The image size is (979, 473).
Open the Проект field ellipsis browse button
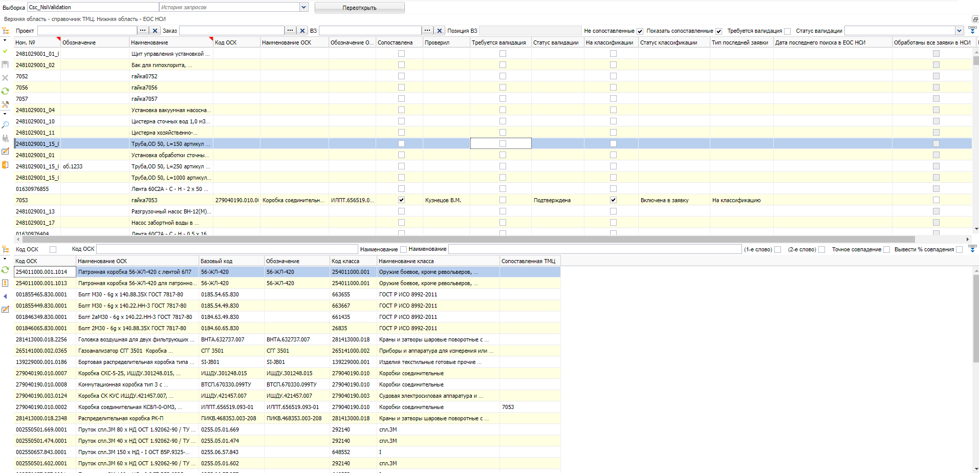click(143, 31)
